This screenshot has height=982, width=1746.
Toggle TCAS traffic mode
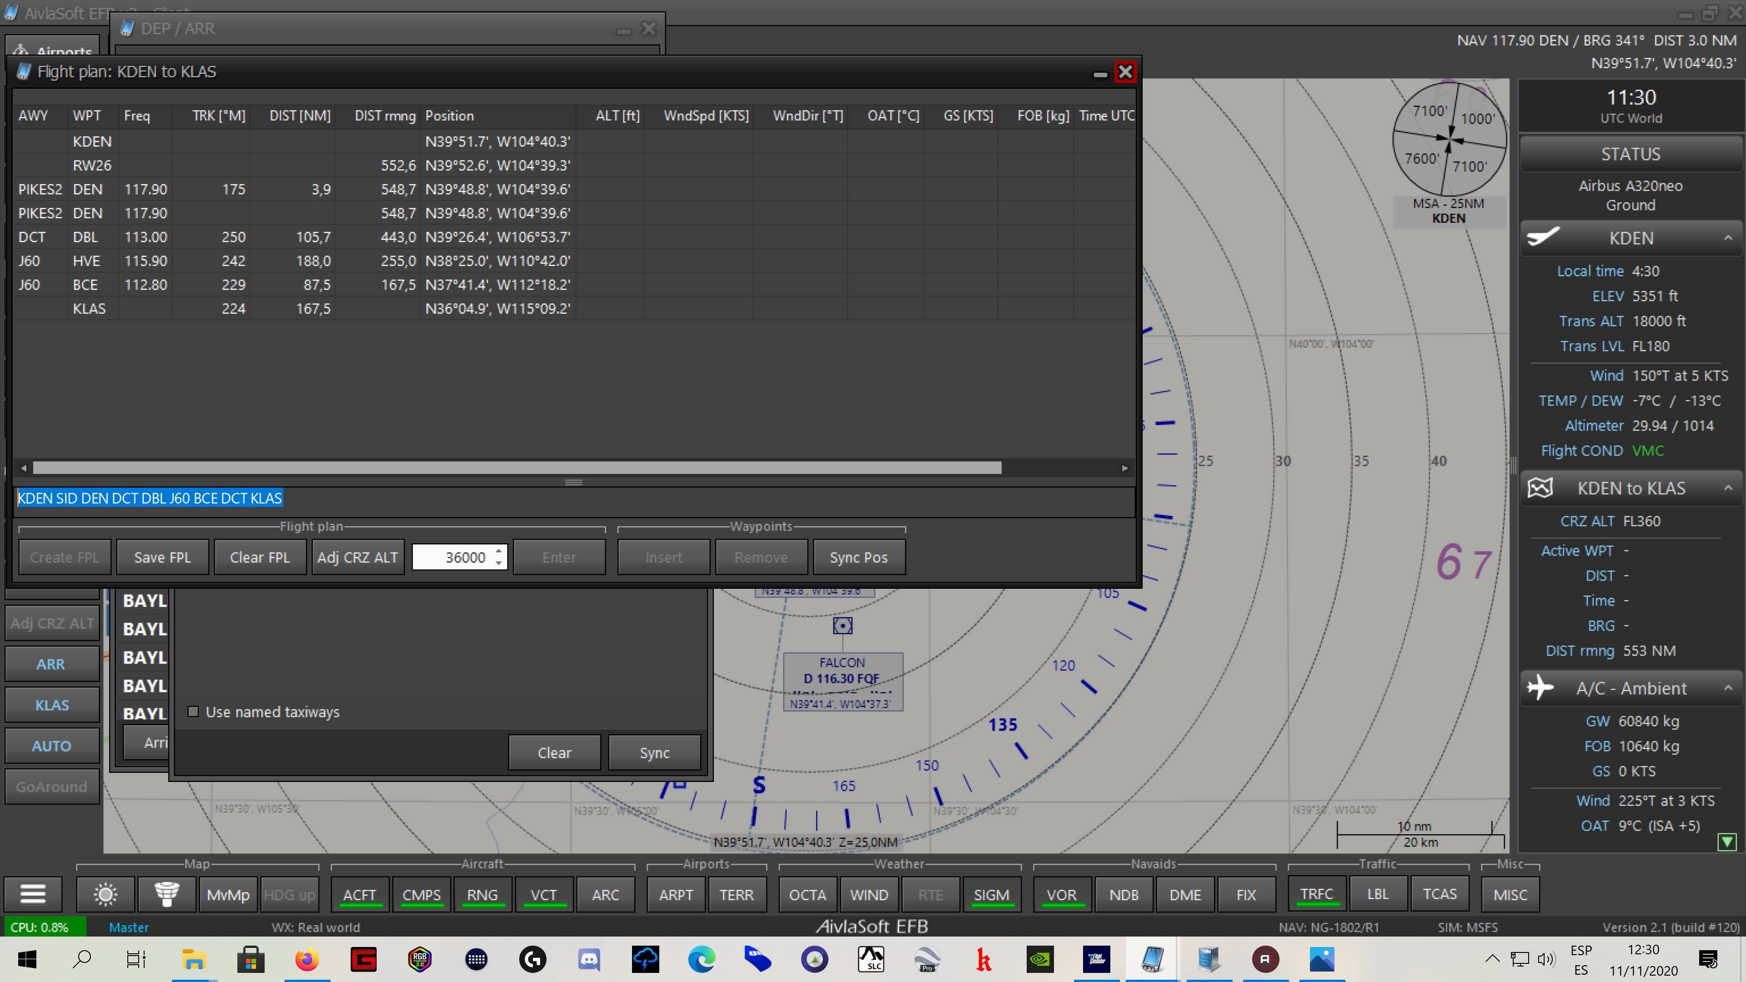[1440, 895]
